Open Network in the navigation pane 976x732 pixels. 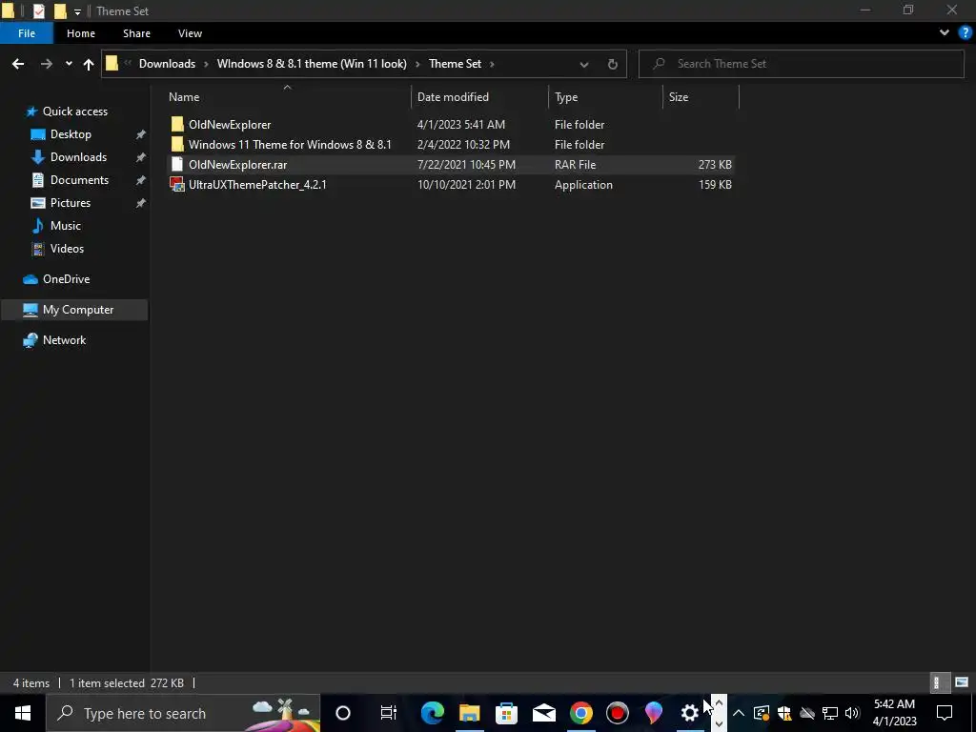point(64,340)
